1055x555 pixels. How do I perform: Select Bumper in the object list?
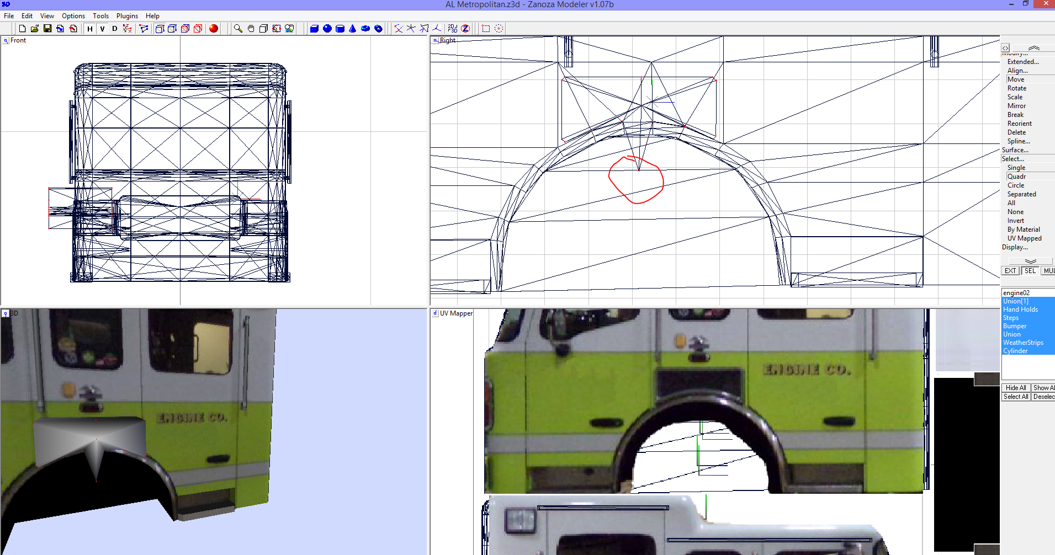(x=1014, y=325)
